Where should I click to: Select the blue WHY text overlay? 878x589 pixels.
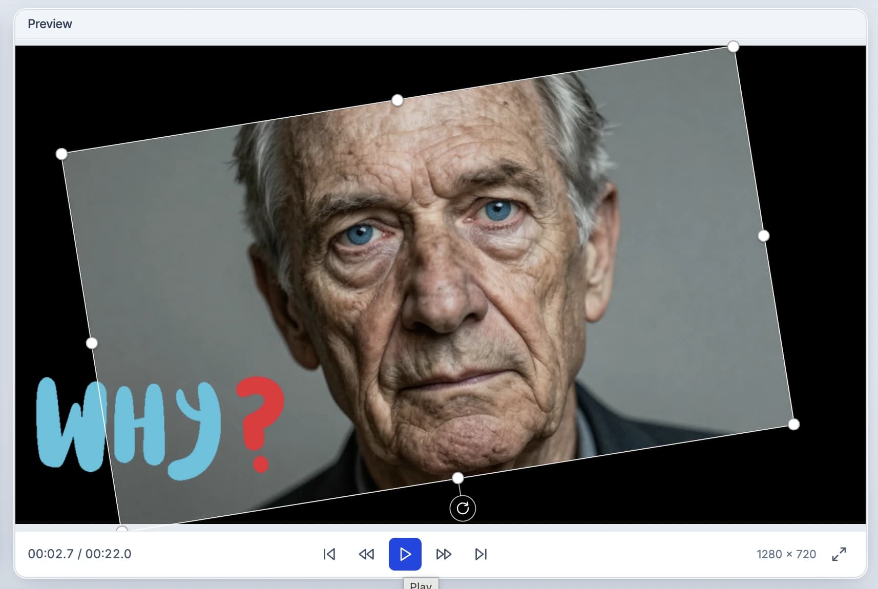pyautogui.click(x=128, y=428)
